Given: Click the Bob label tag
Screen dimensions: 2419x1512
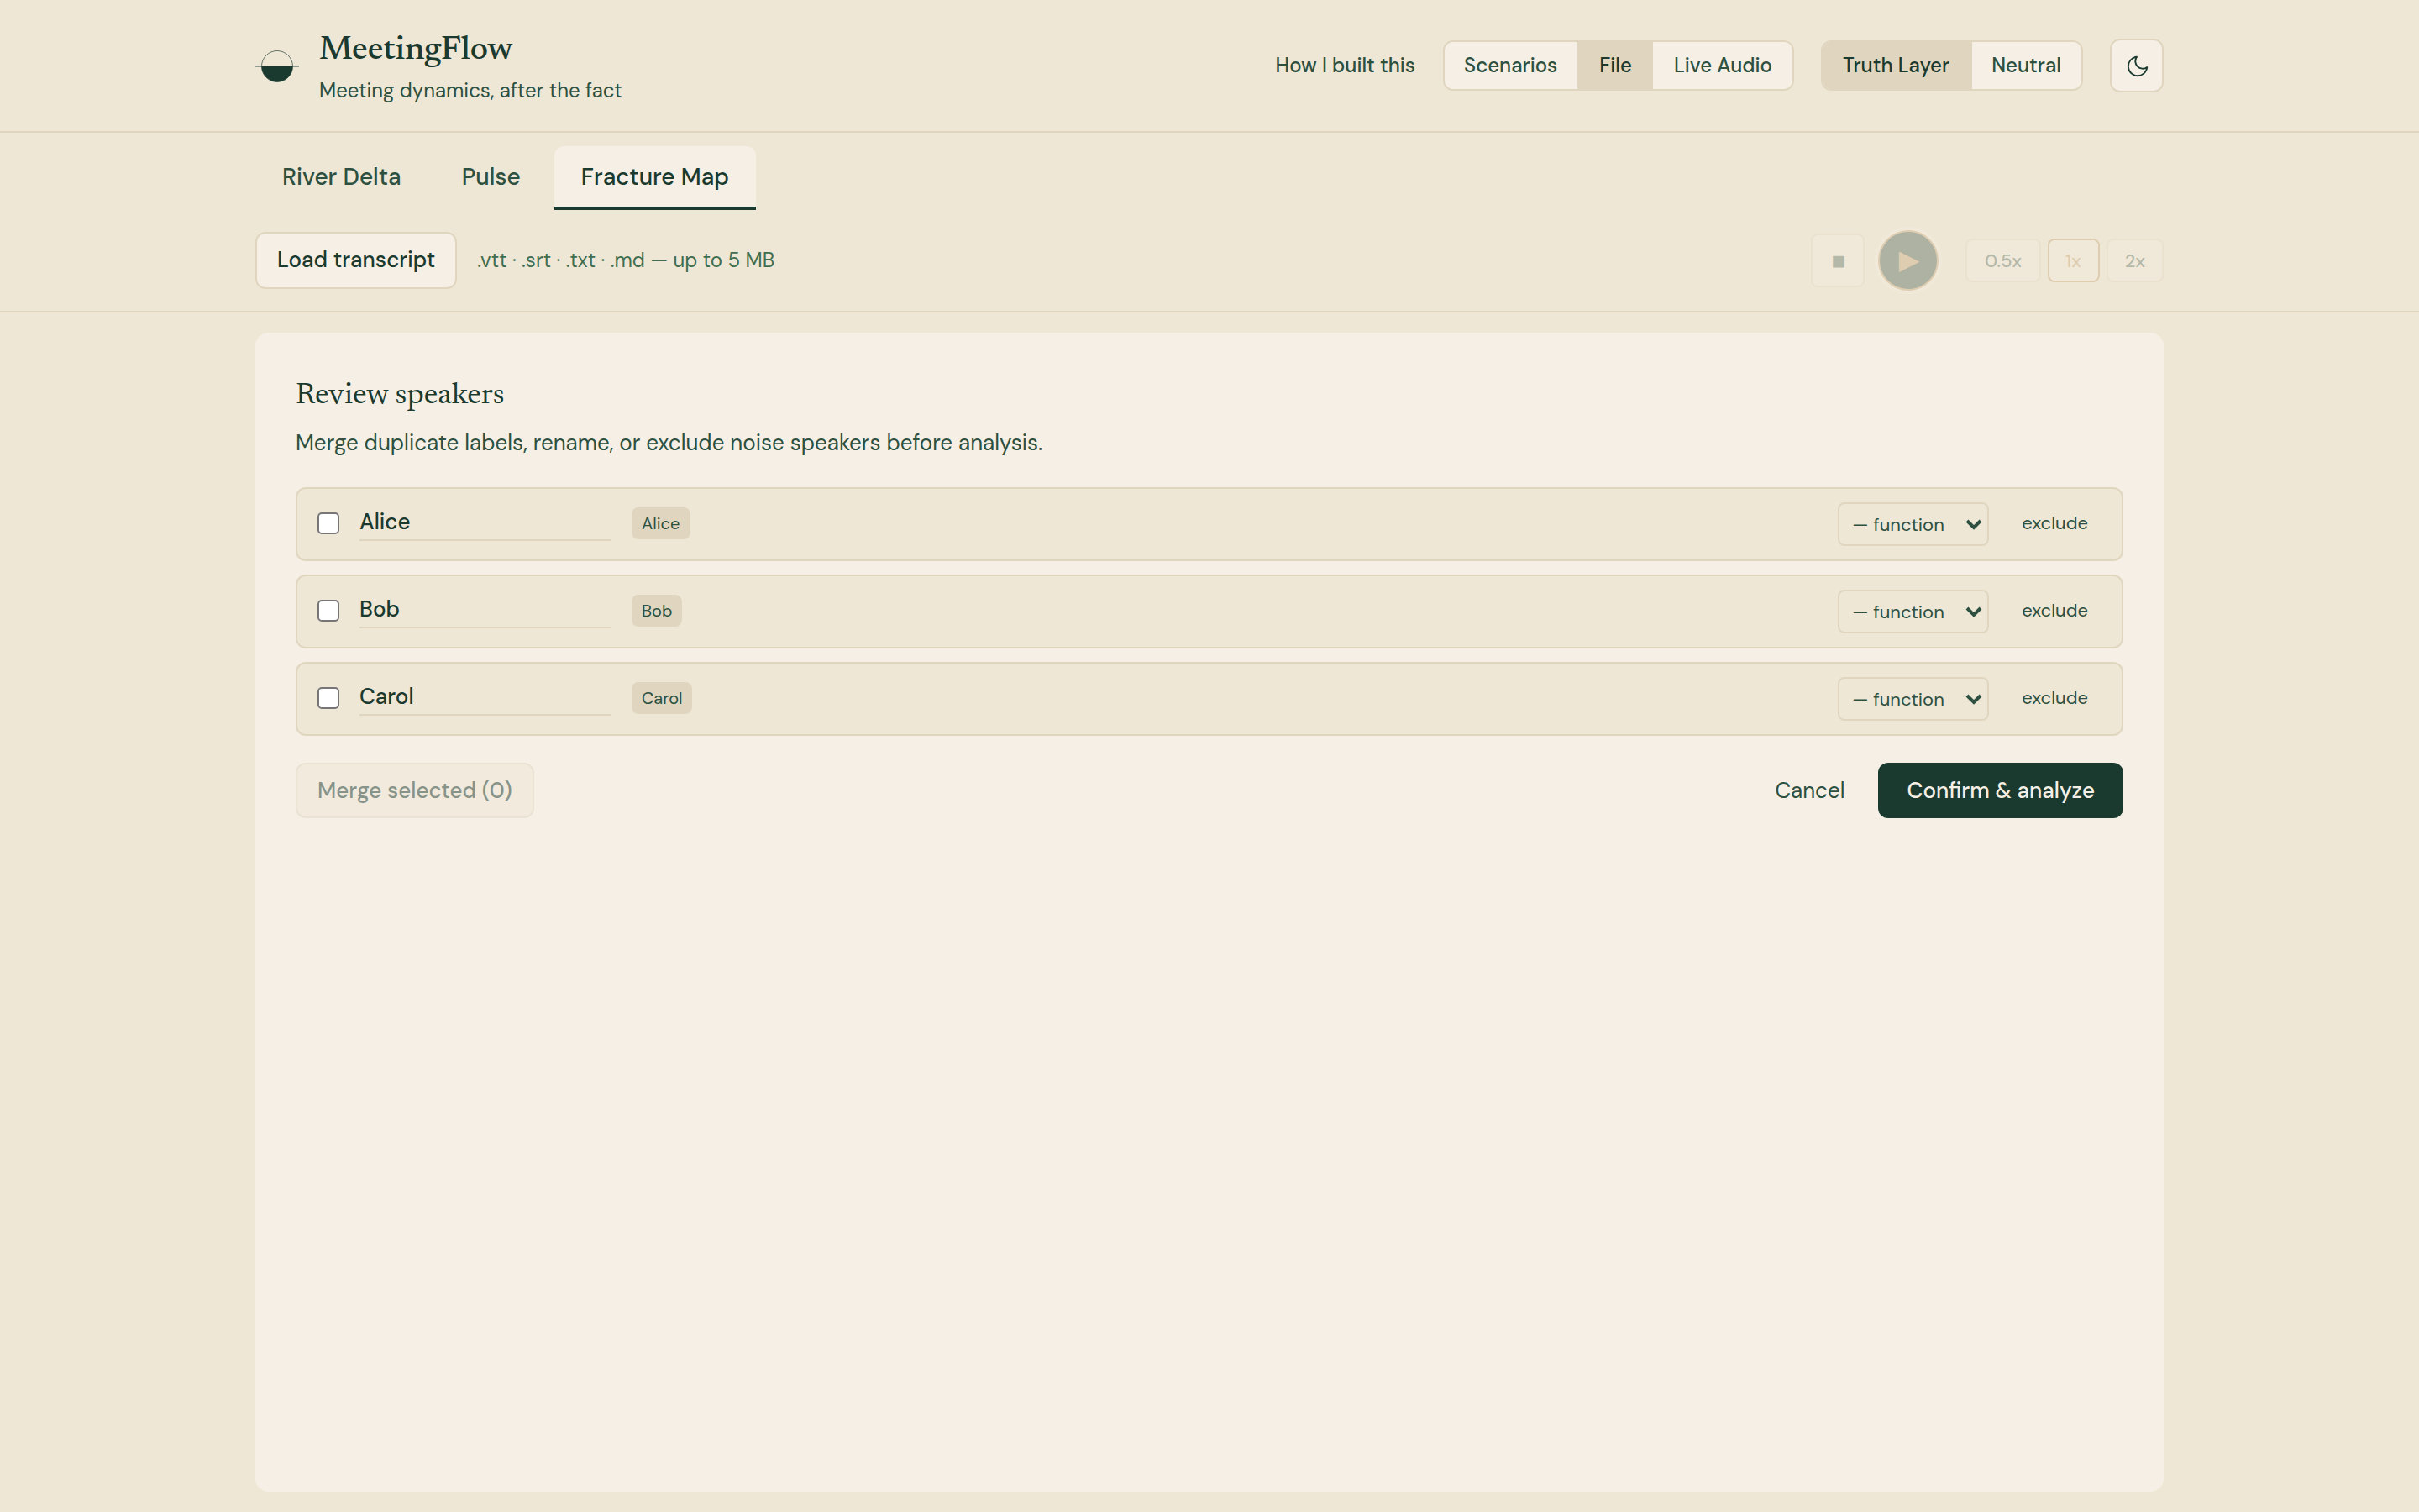Looking at the screenshot, I should (657, 611).
